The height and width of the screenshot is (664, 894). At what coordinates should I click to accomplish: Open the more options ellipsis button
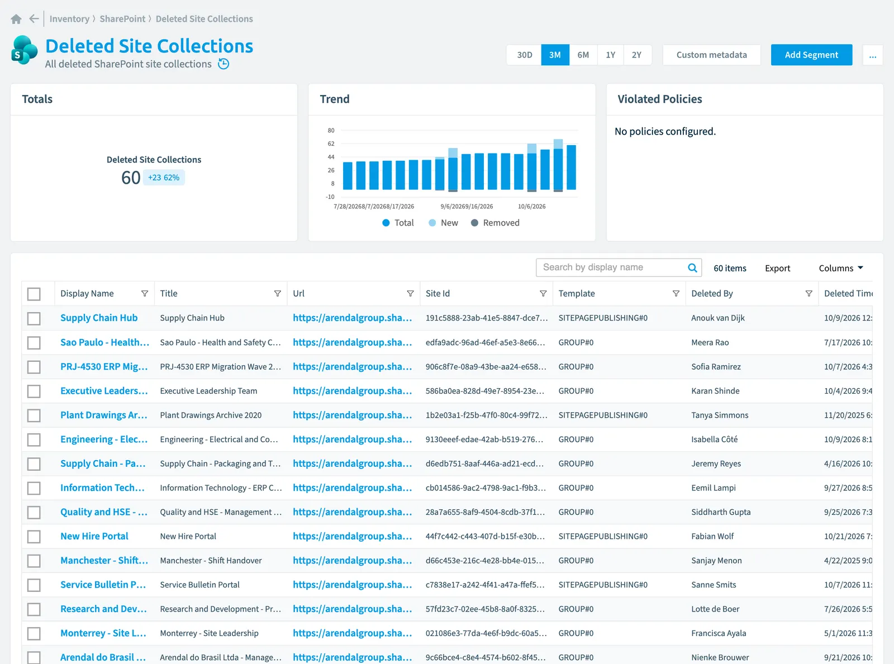(873, 55)
